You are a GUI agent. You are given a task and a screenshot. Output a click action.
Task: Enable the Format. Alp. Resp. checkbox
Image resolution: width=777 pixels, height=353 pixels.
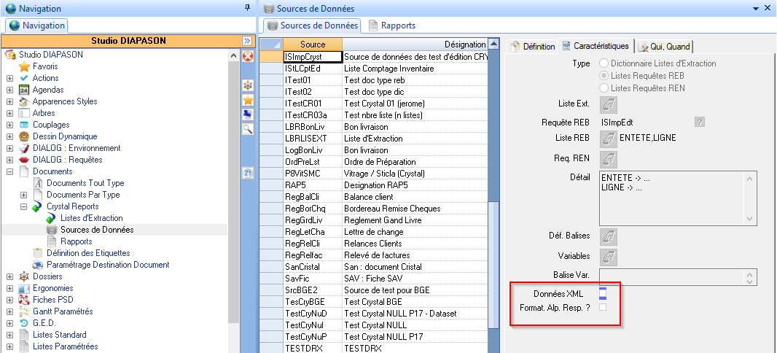pyautogui.click(x=603, y=308)
